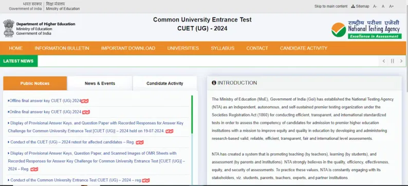Switch to Candidate Activity tab

click(165, 84)
